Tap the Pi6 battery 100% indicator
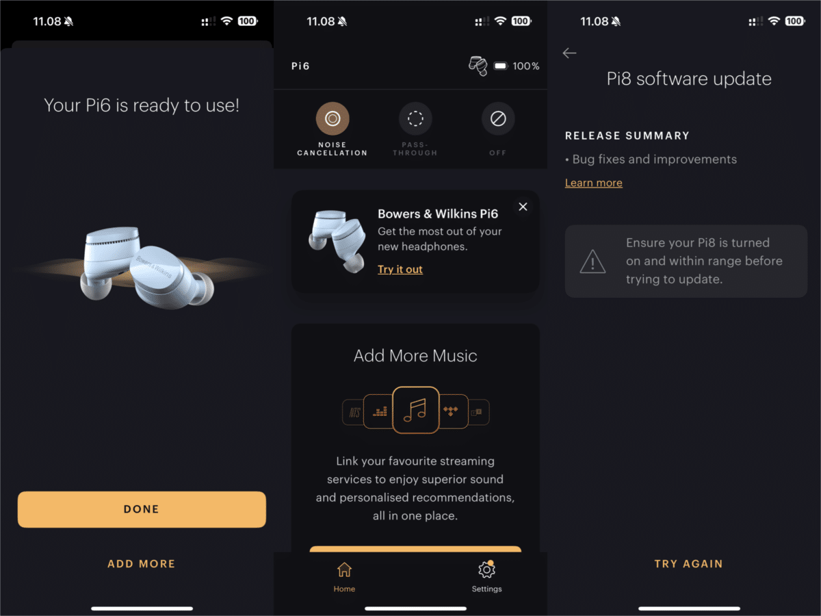The height and width of the screenshot is (616, 821). pos(517,66)
